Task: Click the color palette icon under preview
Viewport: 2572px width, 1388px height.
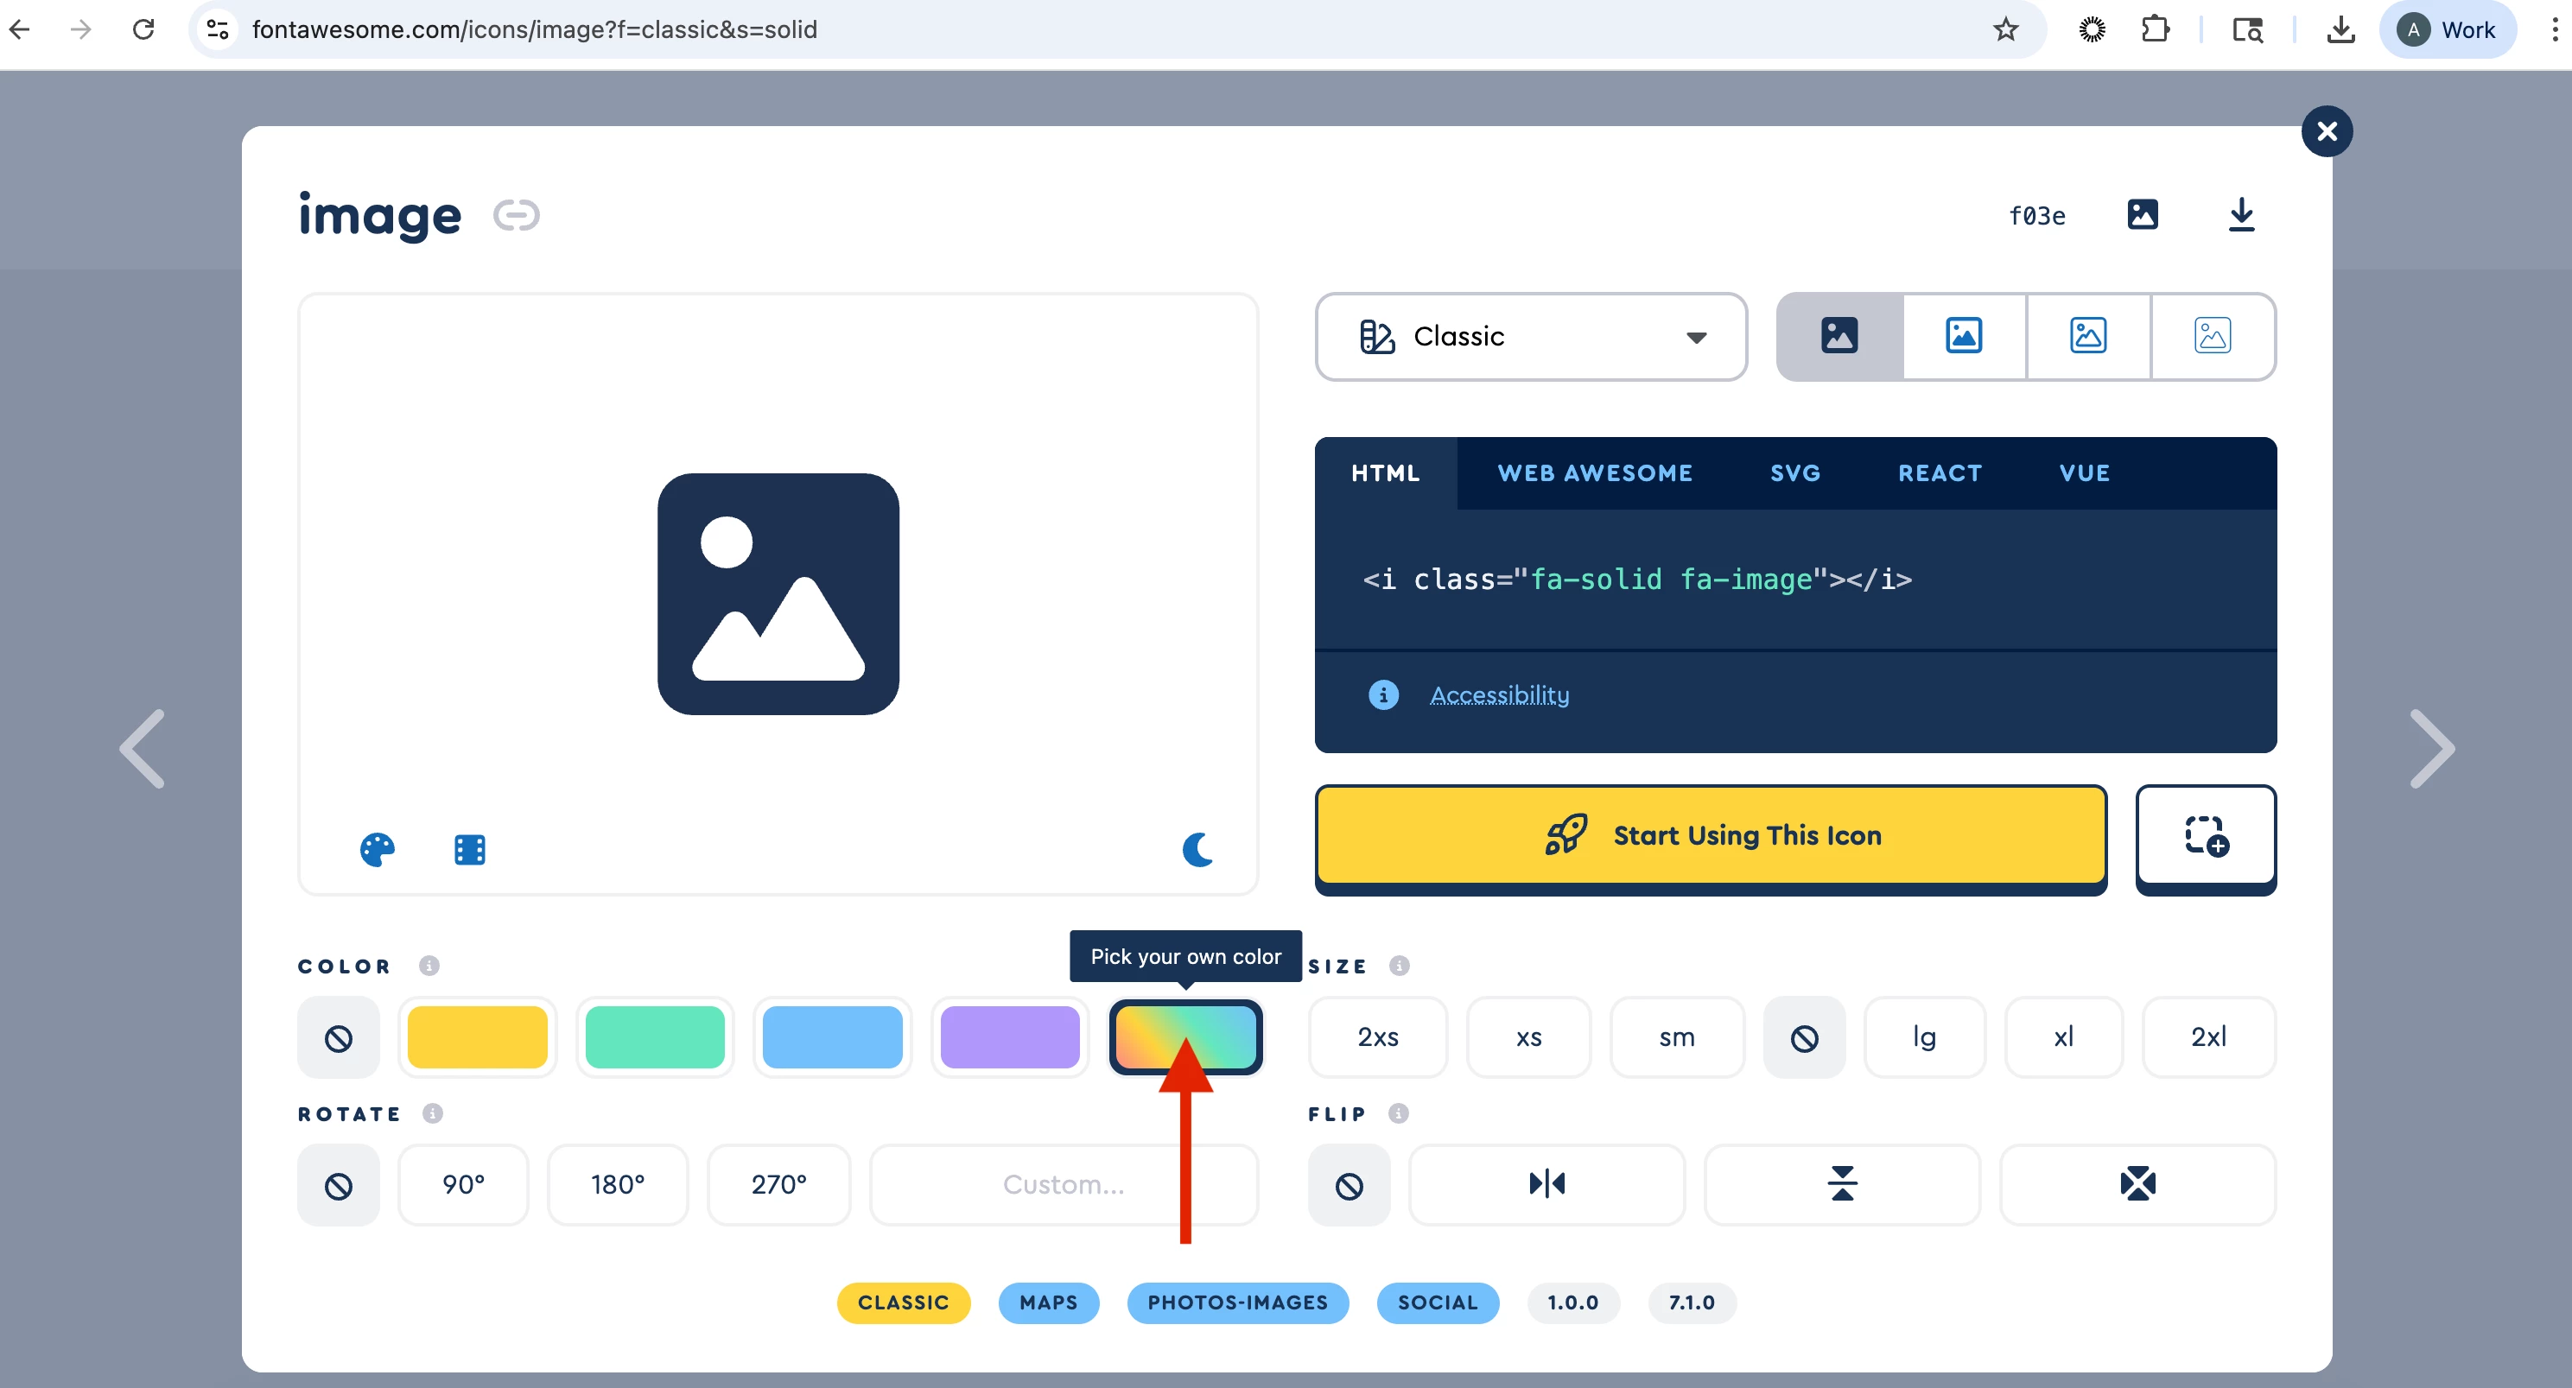Action: coord(378,849)
